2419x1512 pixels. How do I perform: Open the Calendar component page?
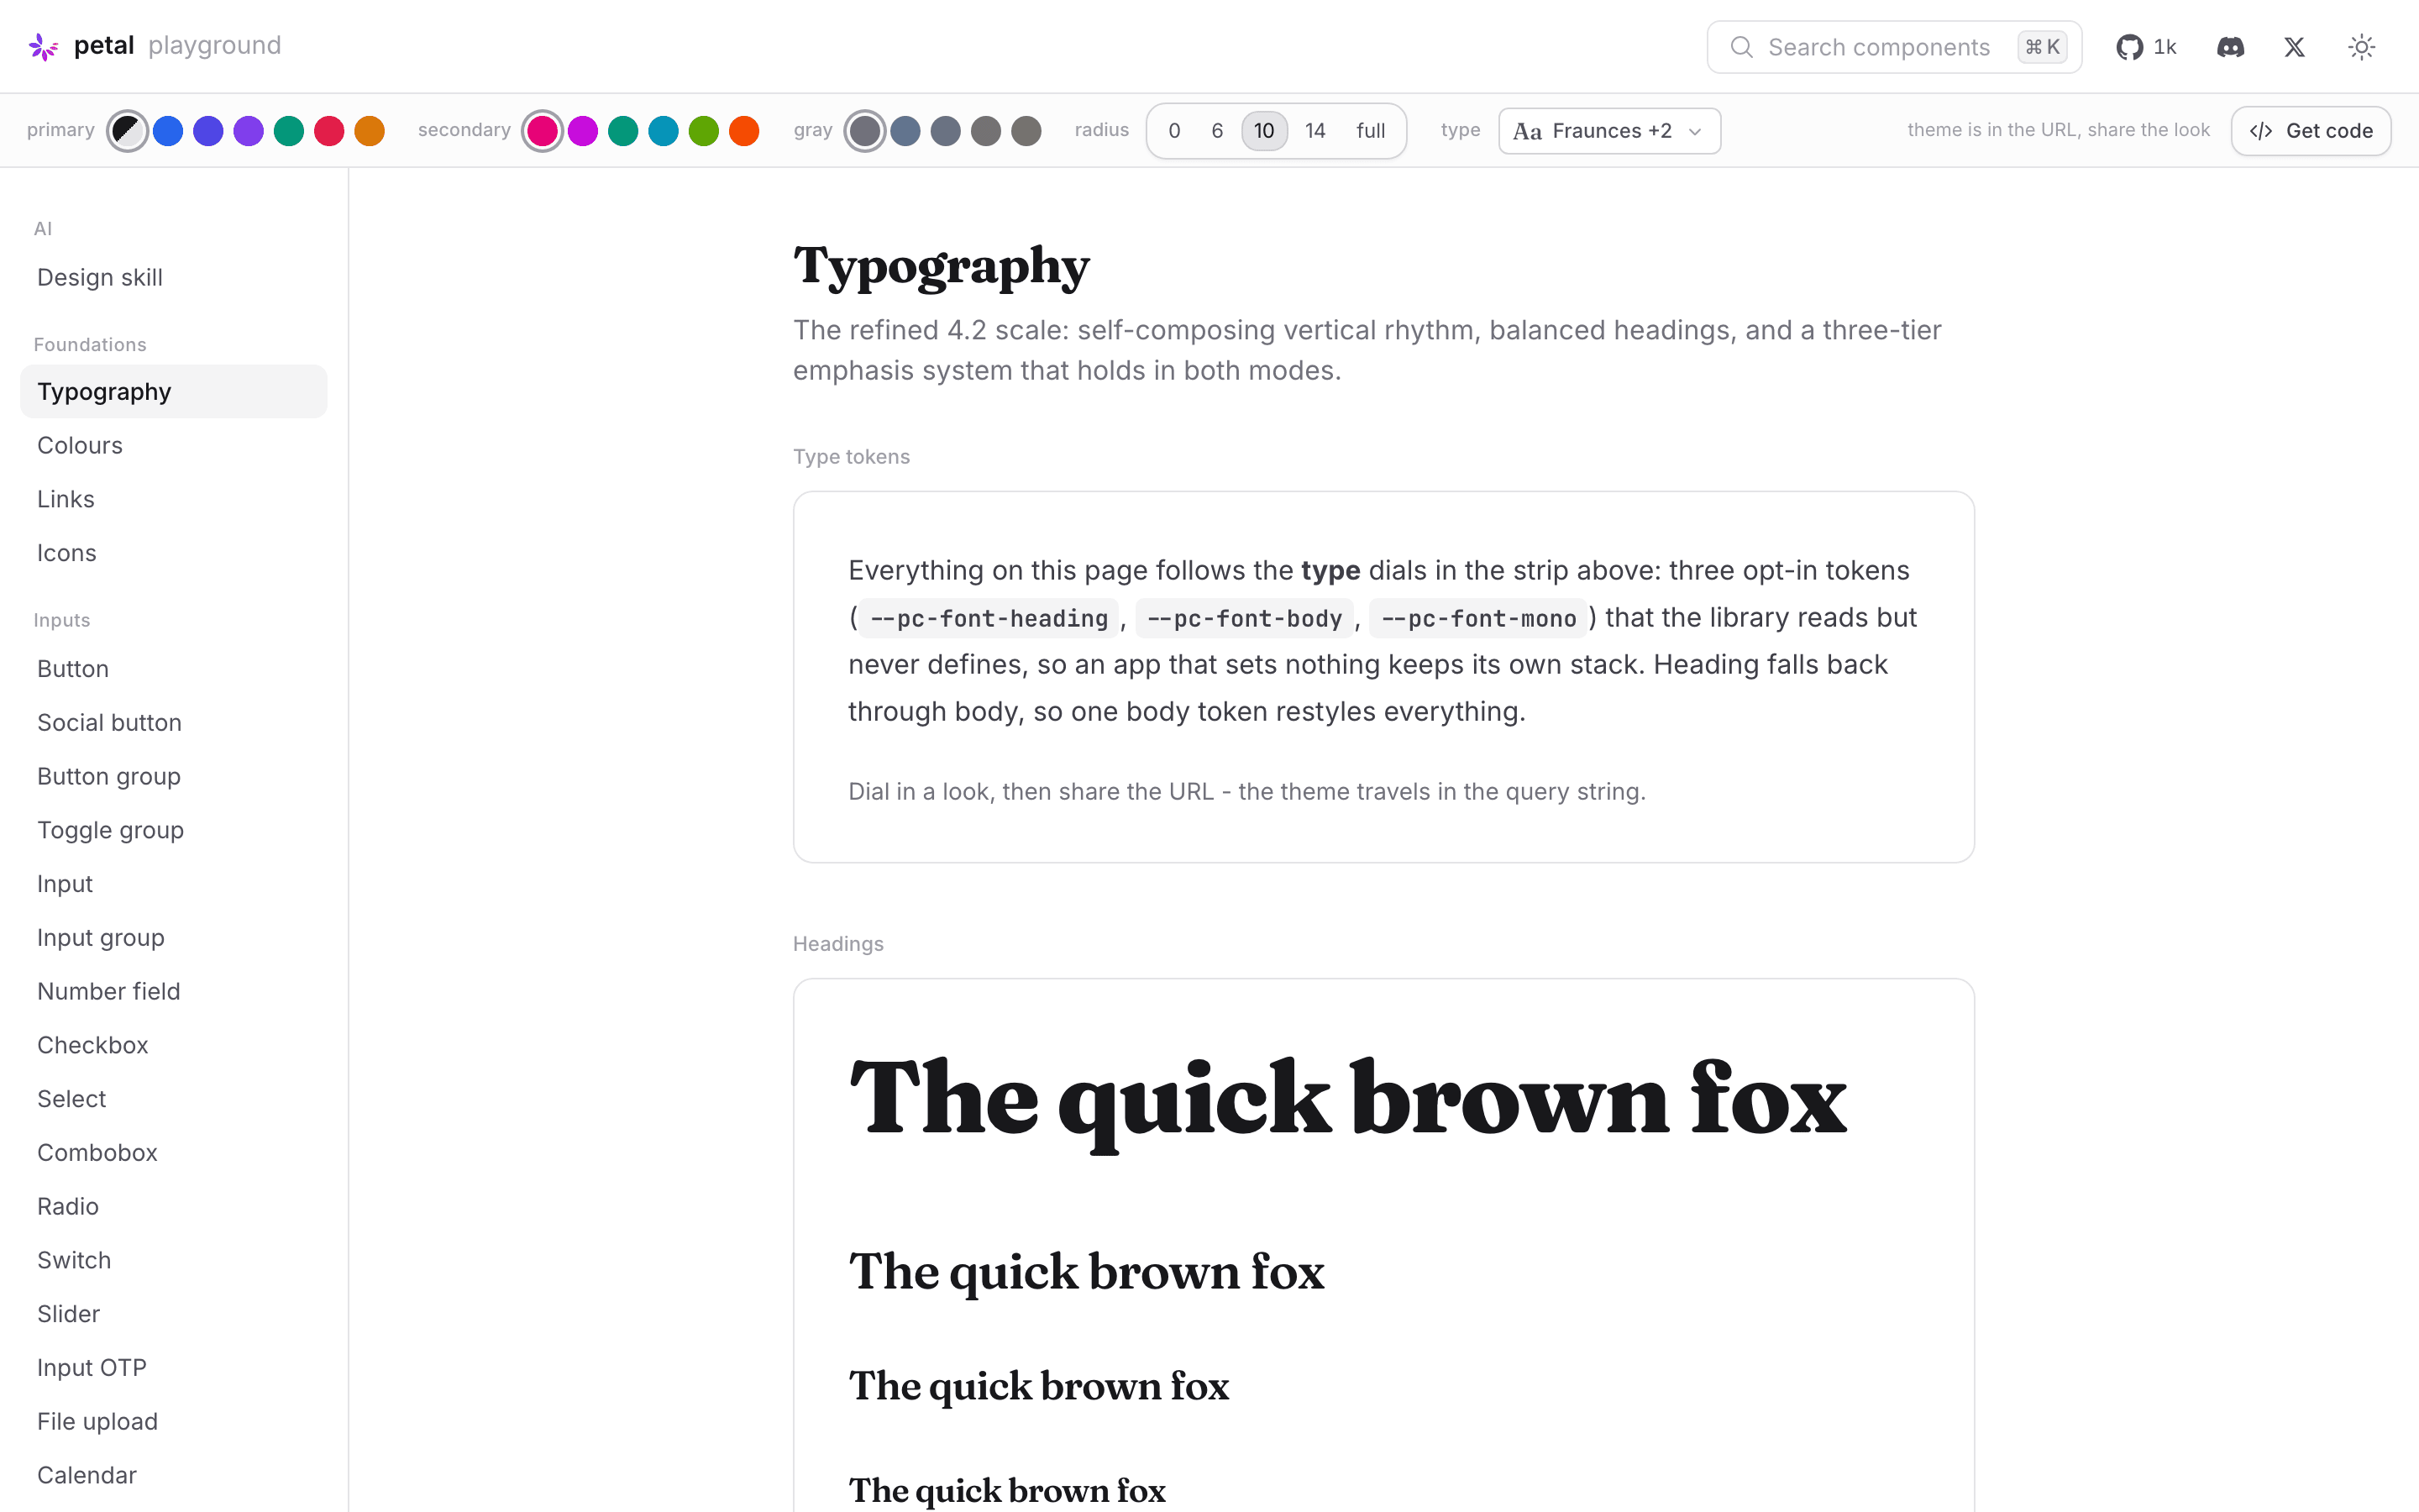[174, 1475]
